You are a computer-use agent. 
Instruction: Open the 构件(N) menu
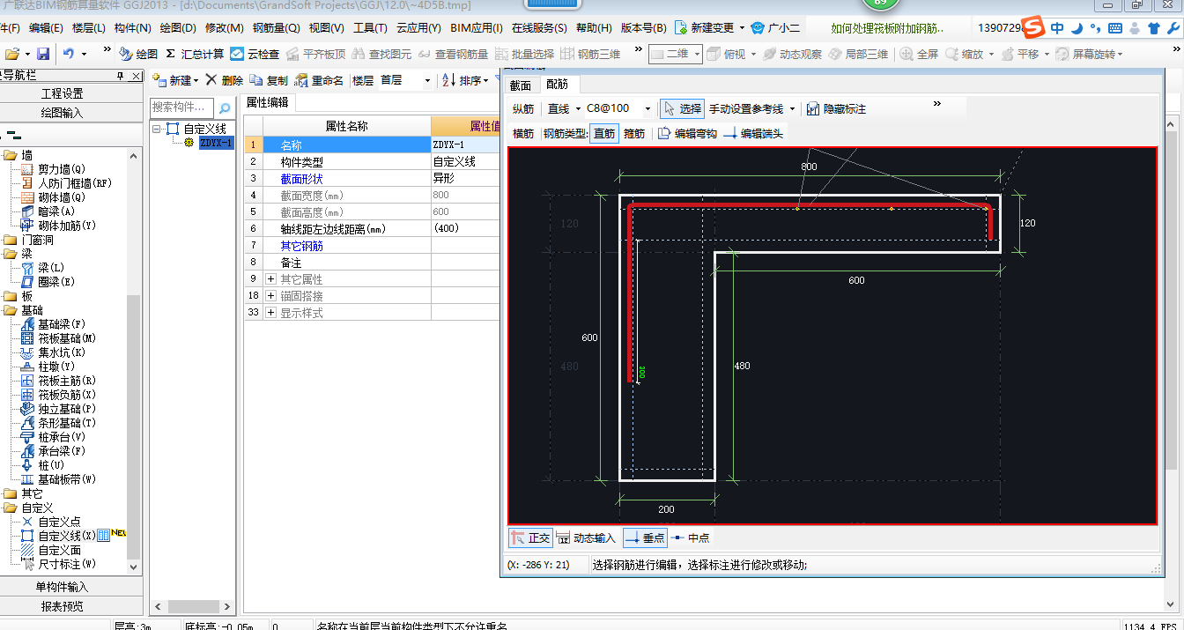tap(132, 28)
